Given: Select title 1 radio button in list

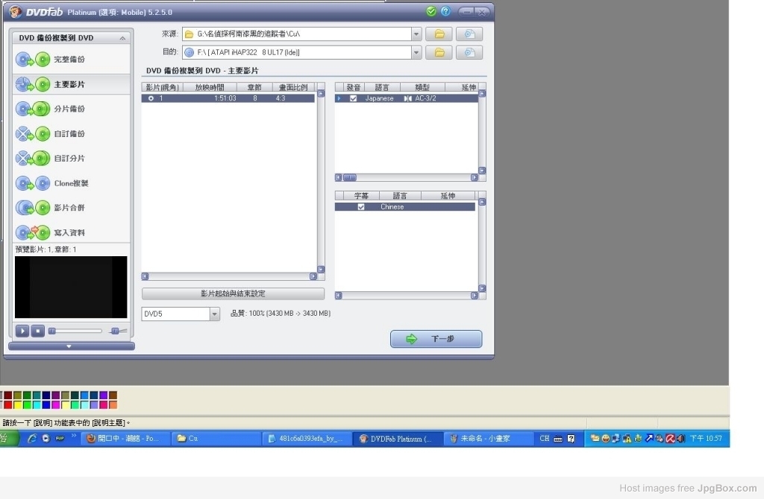Looking at the screenshot, I should tap(151, 98).
